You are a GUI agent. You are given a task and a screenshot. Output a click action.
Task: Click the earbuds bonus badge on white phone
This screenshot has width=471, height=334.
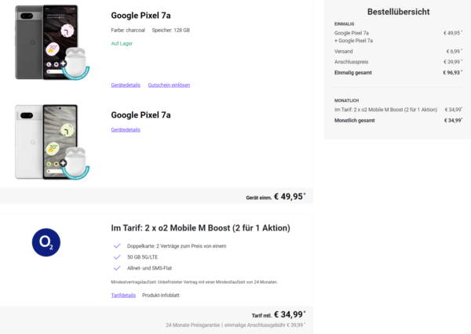[75, 163]
